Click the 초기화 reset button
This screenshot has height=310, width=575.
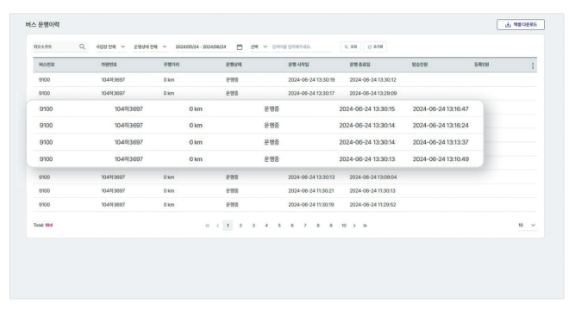375,46
